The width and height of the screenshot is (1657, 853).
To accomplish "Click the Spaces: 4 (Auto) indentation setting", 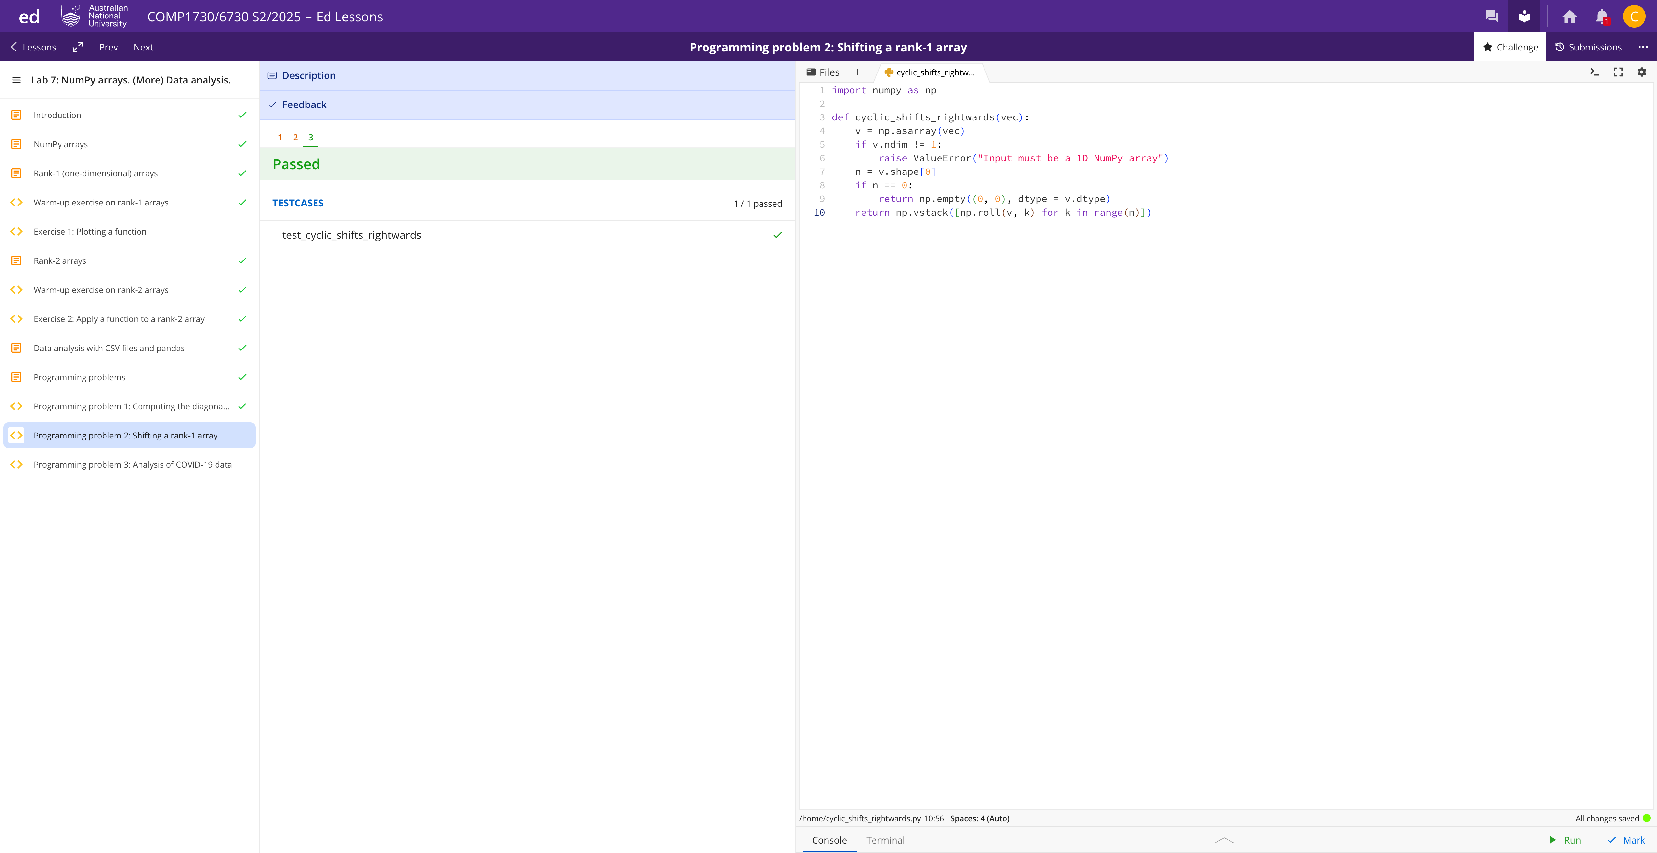I will pyautogui.click(x=980, y=818).
